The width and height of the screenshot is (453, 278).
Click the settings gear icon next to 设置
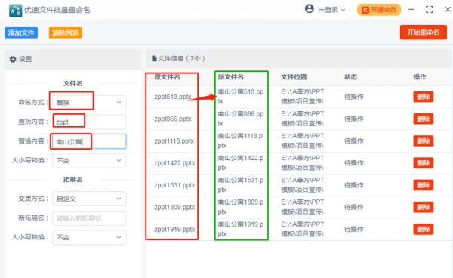pyautogui.click(x=13, y=59)
